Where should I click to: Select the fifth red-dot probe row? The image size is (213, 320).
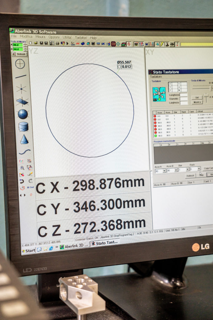183,129
